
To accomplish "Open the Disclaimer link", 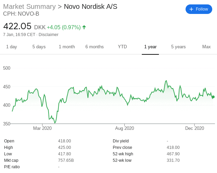I will (49, 35).
